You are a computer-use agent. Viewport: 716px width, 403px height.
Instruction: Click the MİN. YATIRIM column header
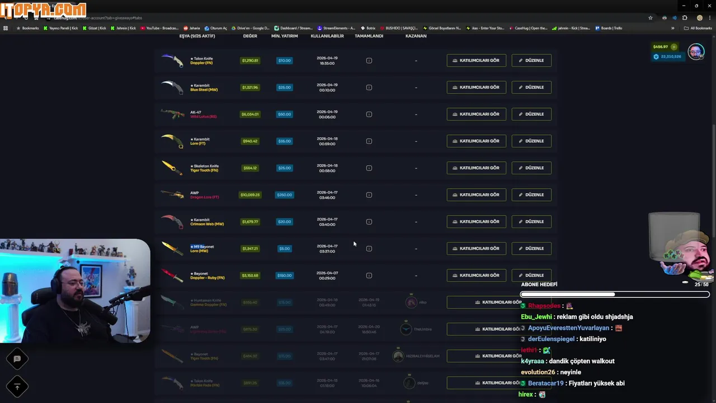coord(284,36)
